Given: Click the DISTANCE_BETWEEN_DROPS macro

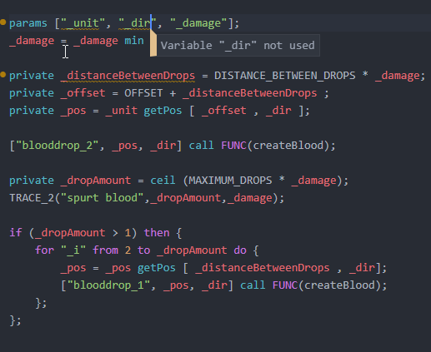Looking at the screenshot, I should 285,76.
